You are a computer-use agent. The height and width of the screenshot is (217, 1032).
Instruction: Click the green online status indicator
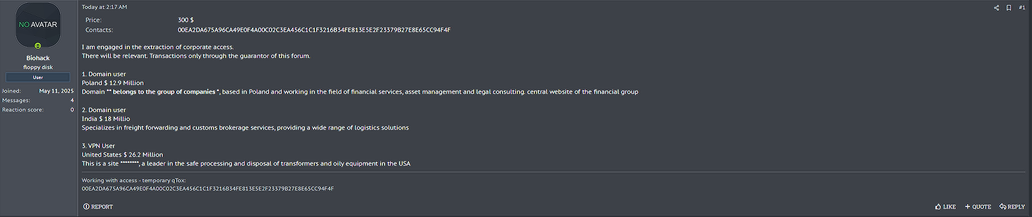click(38, 46)
